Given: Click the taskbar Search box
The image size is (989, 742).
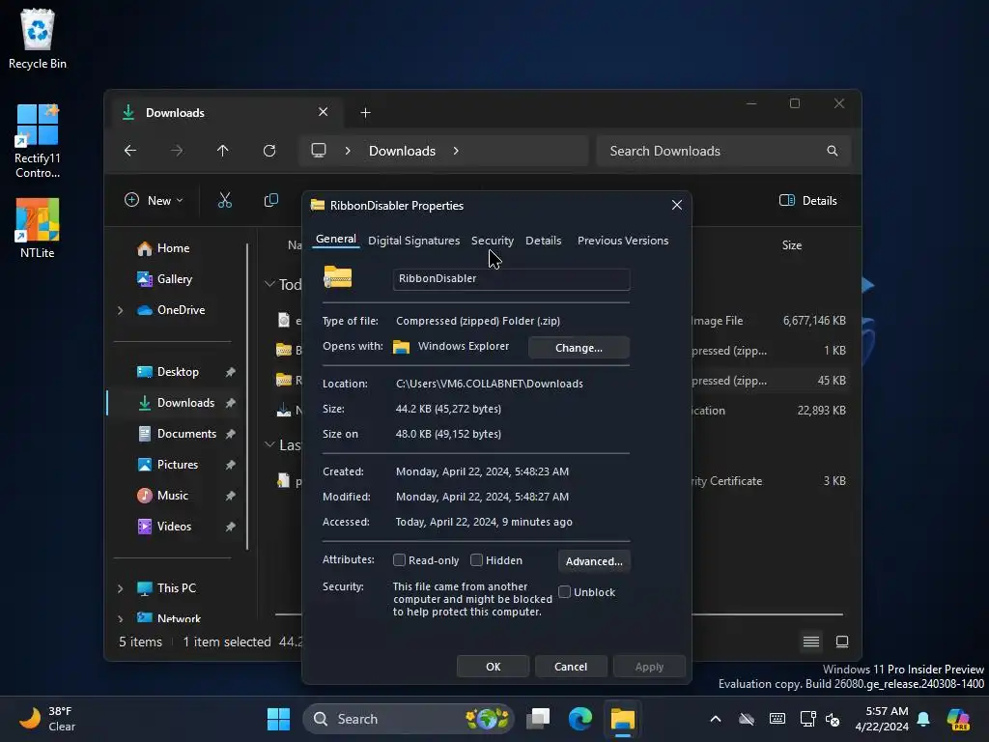Looking at the screenshot, I should pyautogui.click(x=409, y=719).
